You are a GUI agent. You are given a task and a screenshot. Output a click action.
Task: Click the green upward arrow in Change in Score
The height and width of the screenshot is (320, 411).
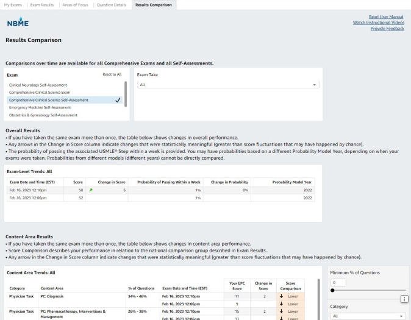click(91, 190)
